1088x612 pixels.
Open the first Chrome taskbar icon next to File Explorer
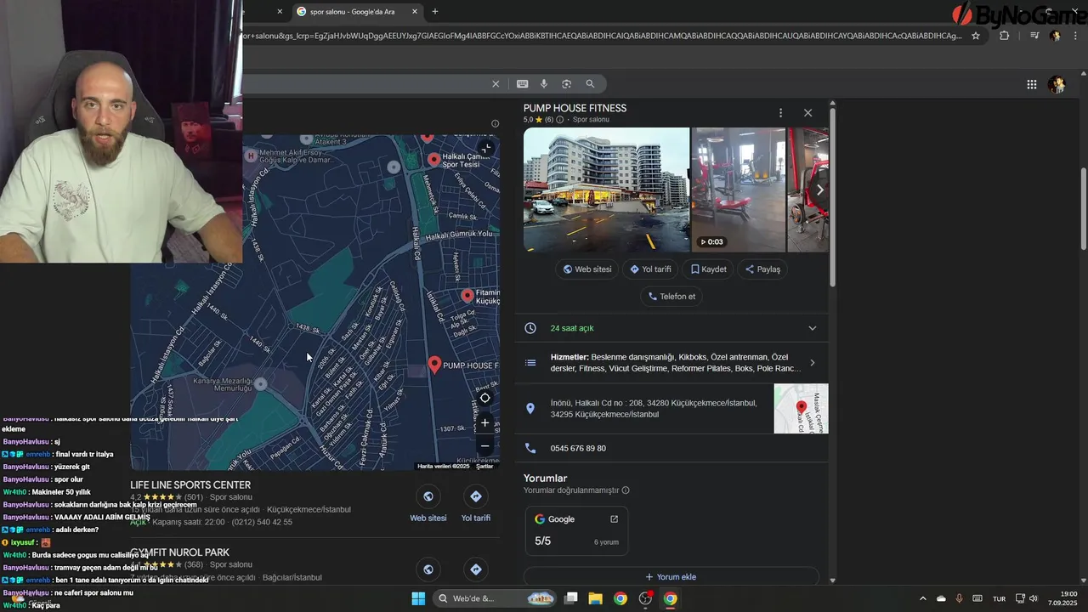pyautogui.click(x=620, y=598)
